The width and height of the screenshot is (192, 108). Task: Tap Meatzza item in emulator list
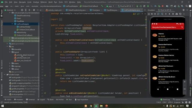coord(167,37)
